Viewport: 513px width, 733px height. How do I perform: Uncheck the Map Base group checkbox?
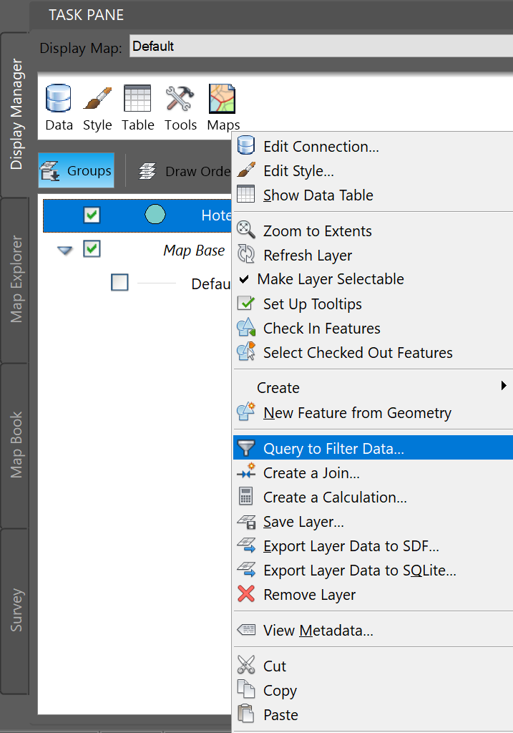click(92, 248)
